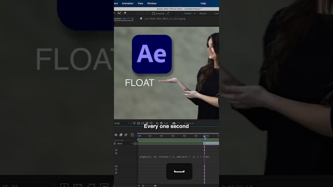333x187 pixels.
Task: Click the dimmed Show Snapshot icon
Action: click(178, 123)
